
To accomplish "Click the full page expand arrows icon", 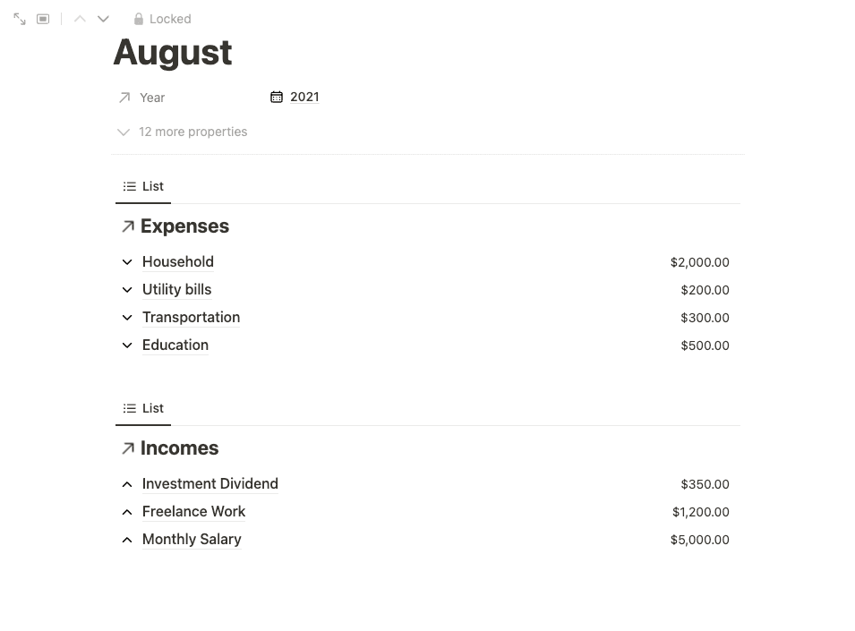I will click(x=20, y=19).
